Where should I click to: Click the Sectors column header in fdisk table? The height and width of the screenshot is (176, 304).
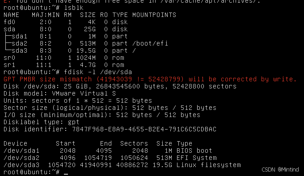pos(134,143)
